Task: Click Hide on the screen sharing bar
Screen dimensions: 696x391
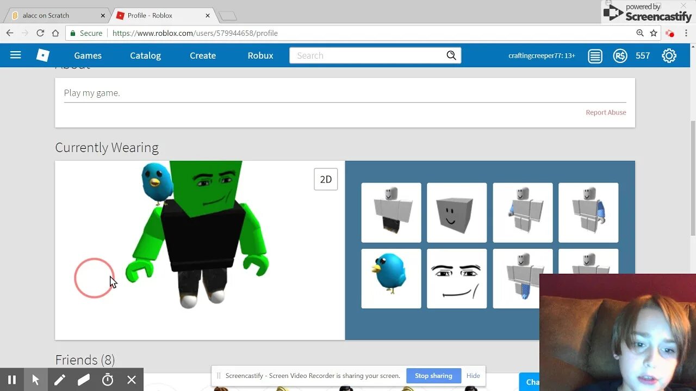Action: [x=473, y=376]
